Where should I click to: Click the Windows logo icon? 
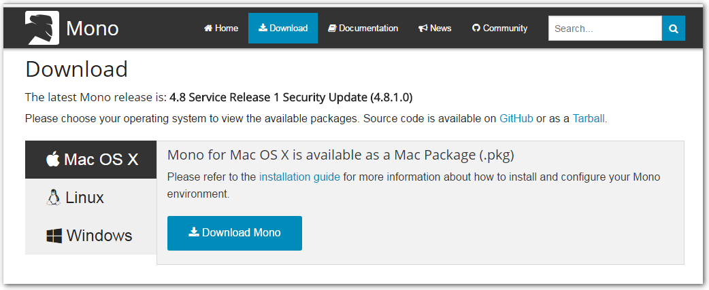54,236
